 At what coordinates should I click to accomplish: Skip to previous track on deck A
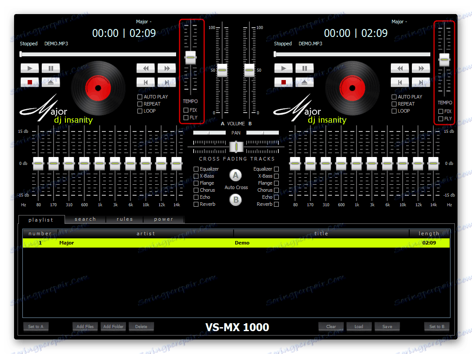pos(146,82)
